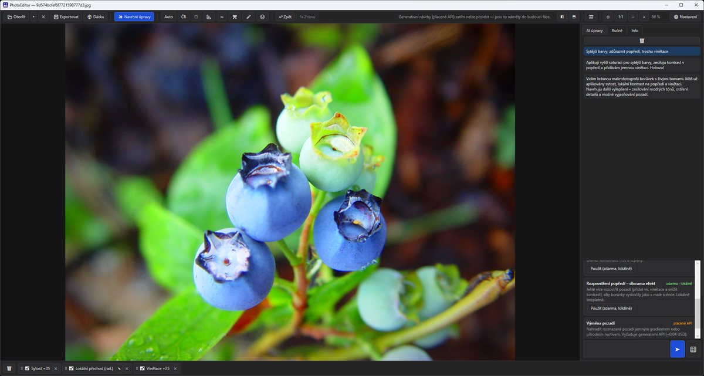Screen dimensions: 704x376
Task: Expand the dropdown arrow next to Otevřít
Action: 33,17
